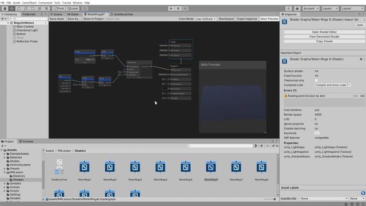
Task: Switch to the Game tab
Action: pyautogui.click(x=73, y=14)
